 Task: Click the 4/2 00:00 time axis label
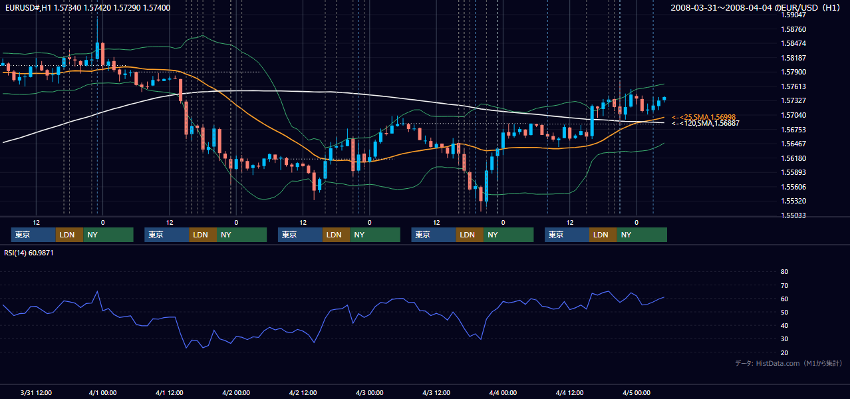tap(236, 393)
